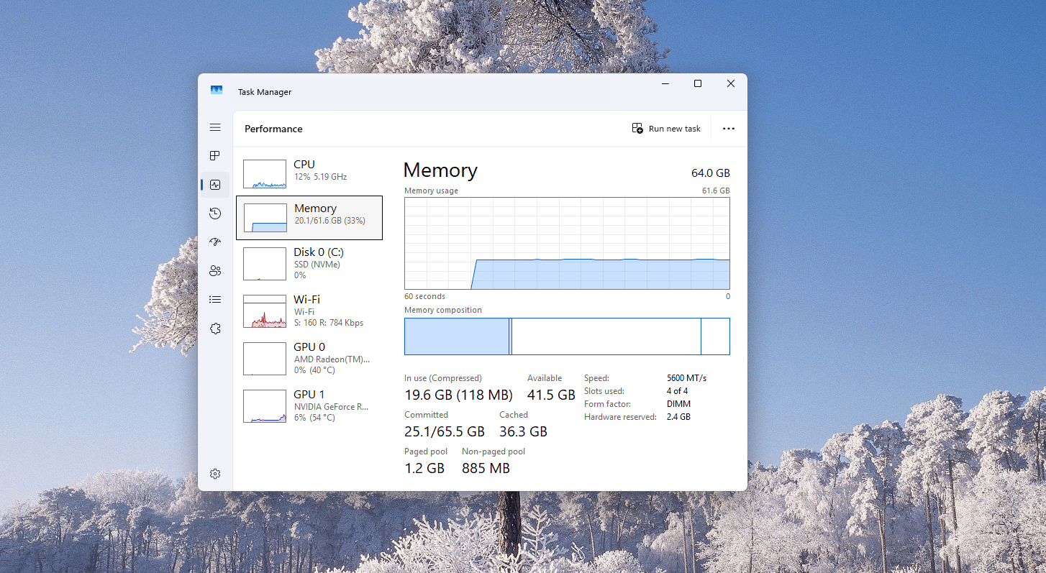1046x573 pixels.
Task: Select the CPU performance item
Action: [x=309, y=173]
